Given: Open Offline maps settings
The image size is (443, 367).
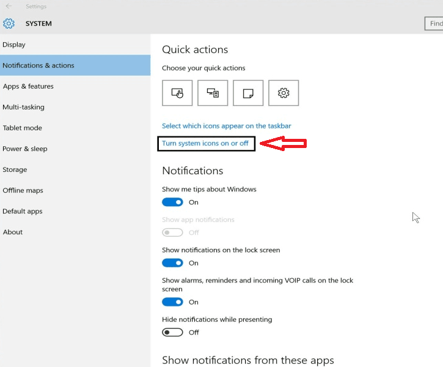Looking at the screenshot, I should (x=75, y=190).
